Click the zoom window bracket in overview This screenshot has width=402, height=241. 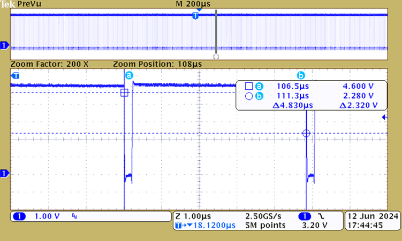(x=216, y=56)
